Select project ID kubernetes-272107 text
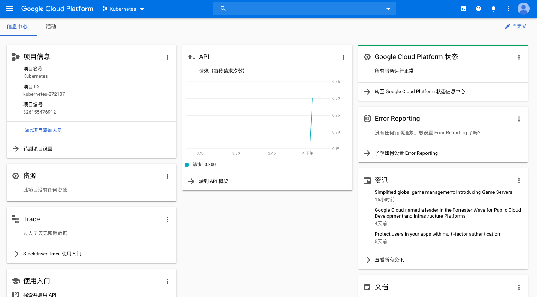 pos(44,94)
